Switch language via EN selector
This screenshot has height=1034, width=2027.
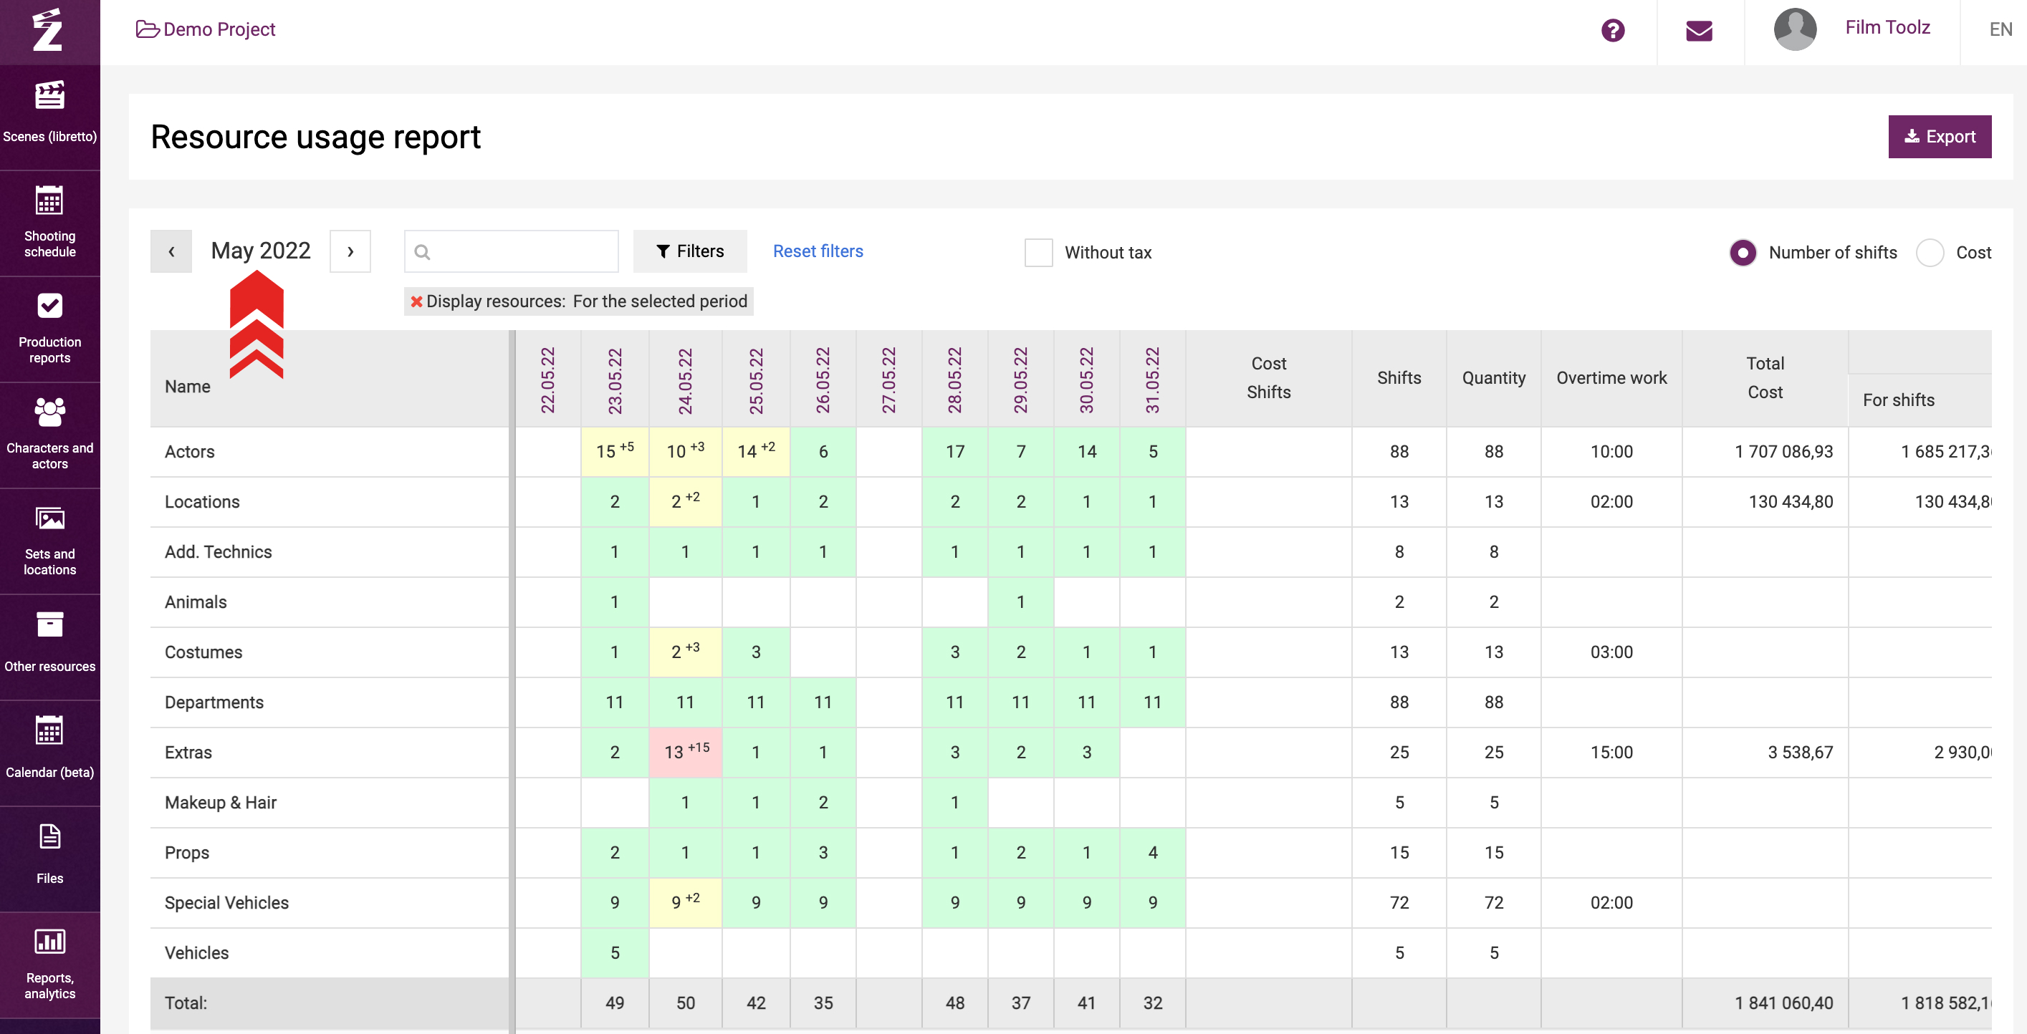point(2000,30)
